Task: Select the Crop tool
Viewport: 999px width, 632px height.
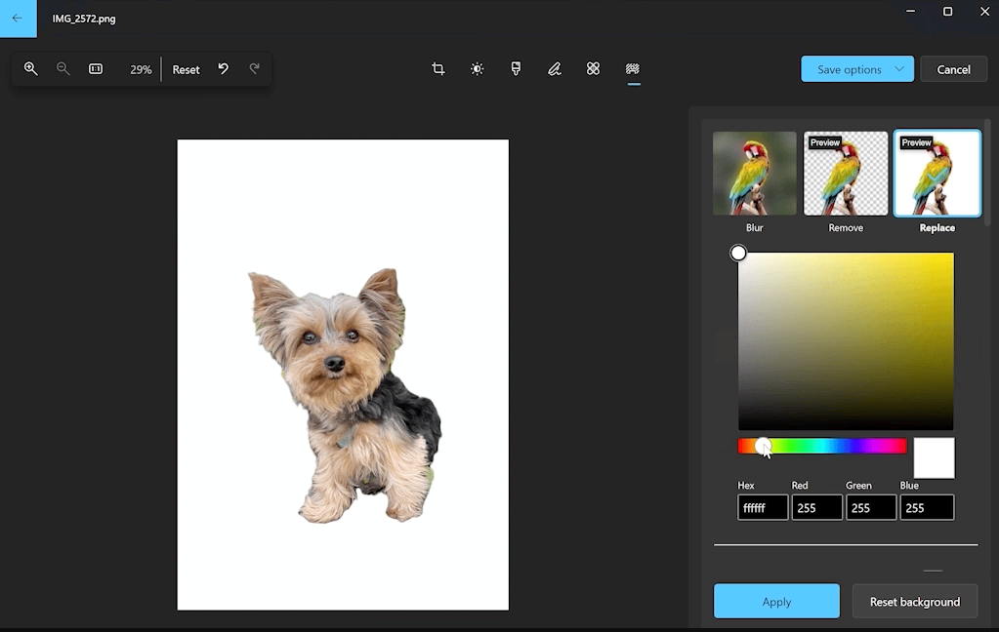Action: [x=438, y=69]
